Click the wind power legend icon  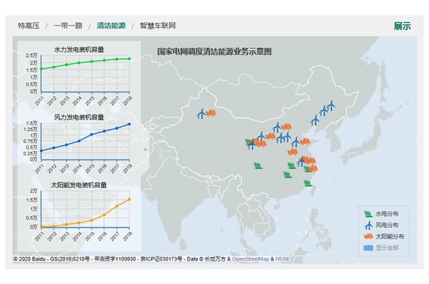[367, 225]
